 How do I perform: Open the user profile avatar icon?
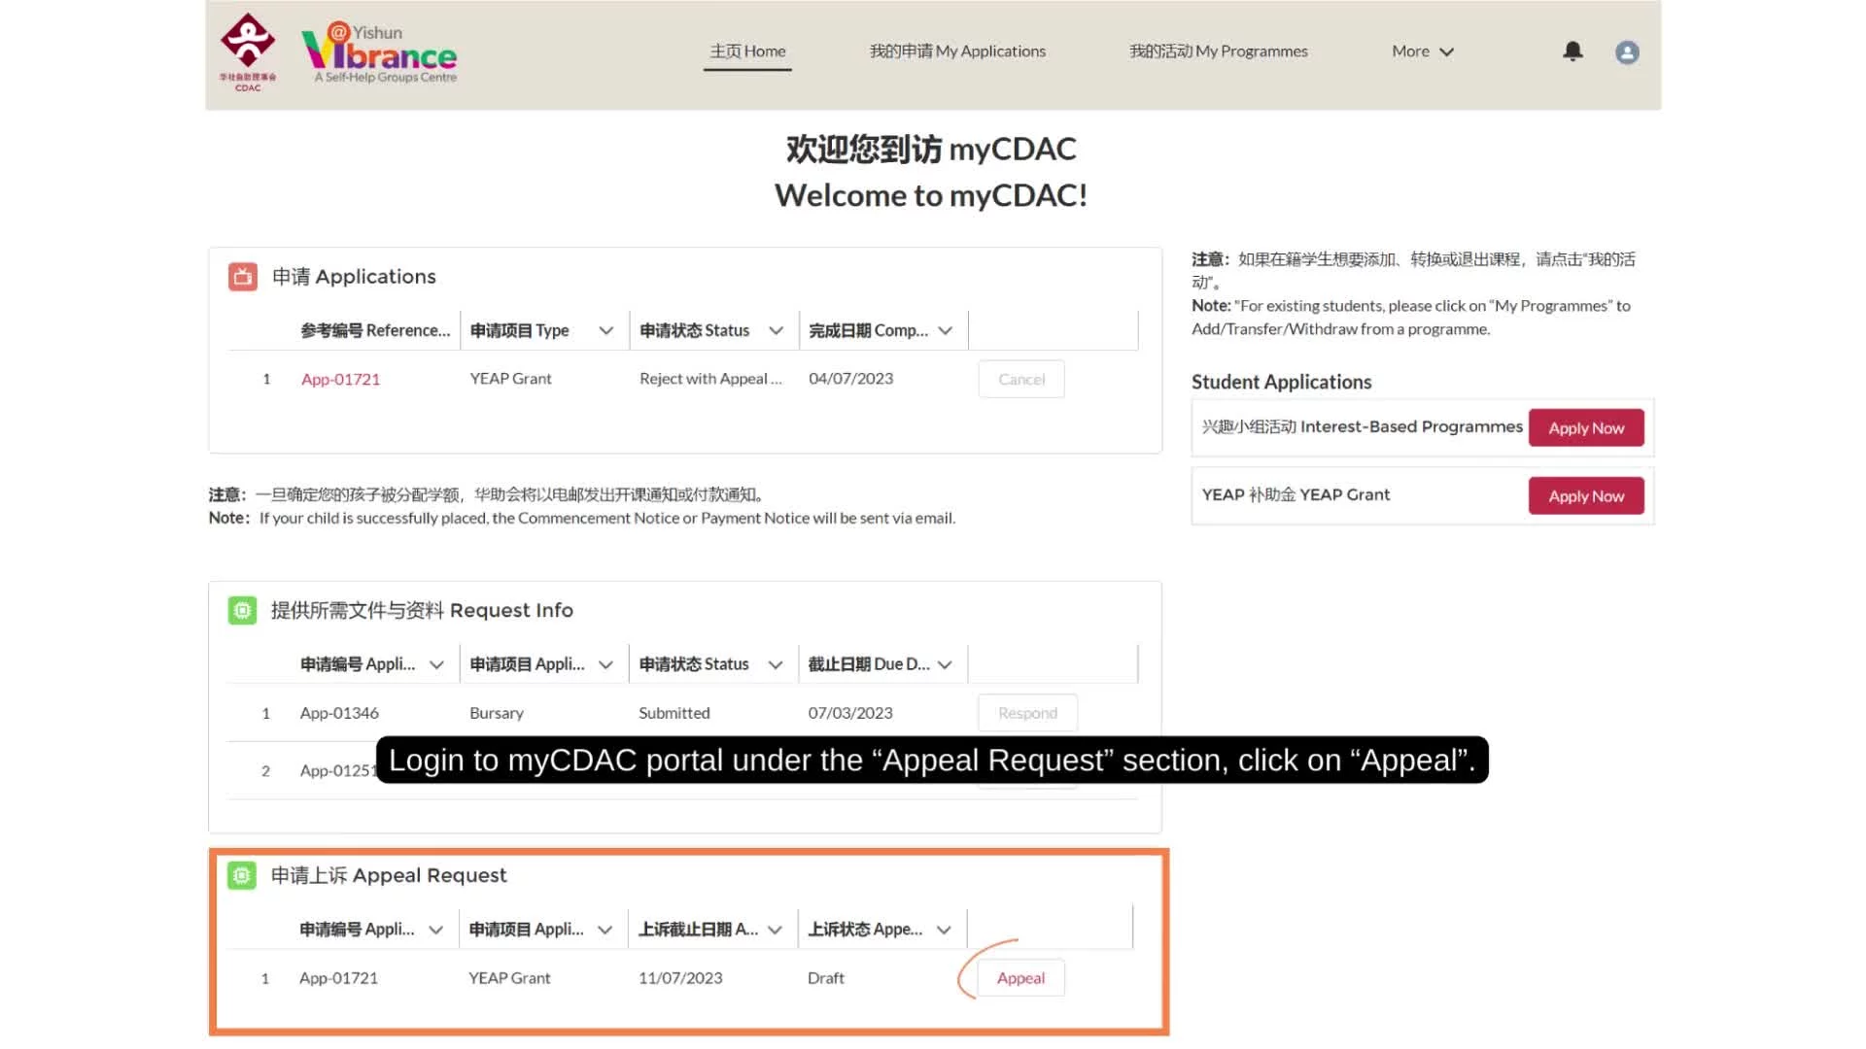pyautogui.click(x=1627, y=52)
